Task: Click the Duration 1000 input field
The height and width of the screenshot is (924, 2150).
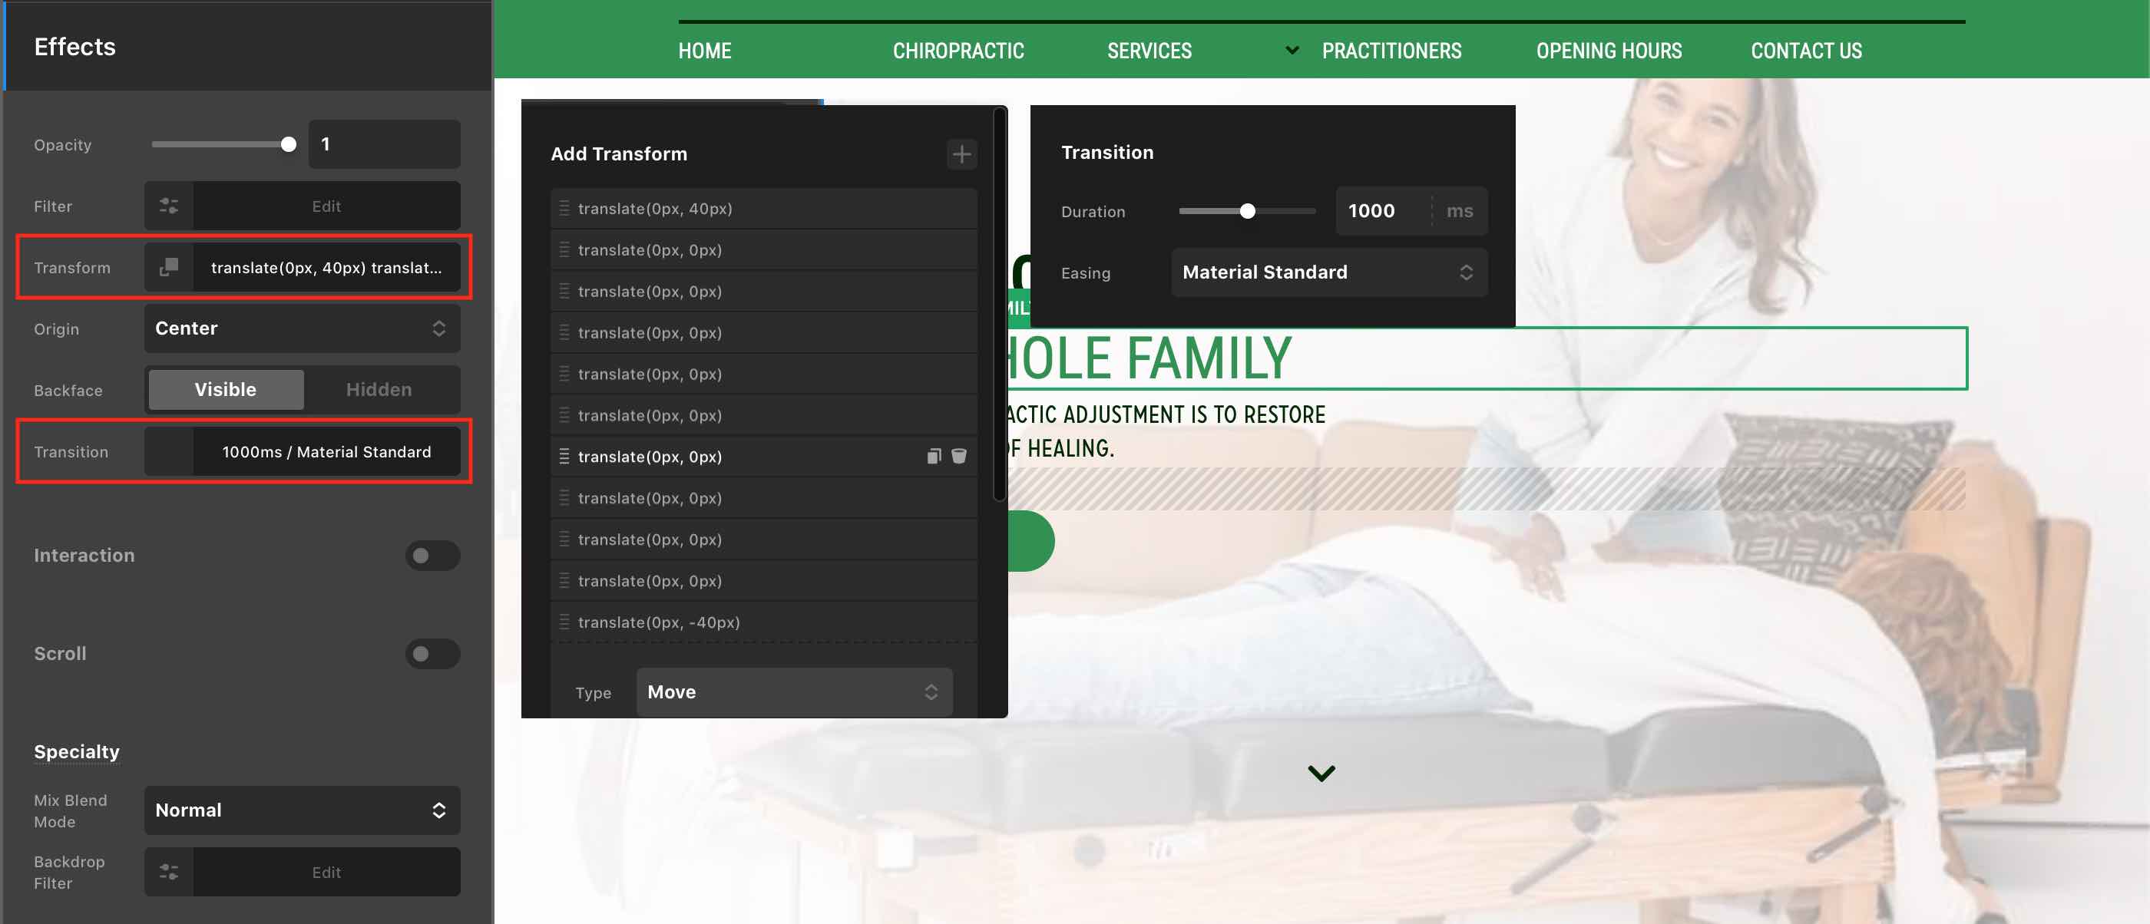Action: coord(1382,211)
